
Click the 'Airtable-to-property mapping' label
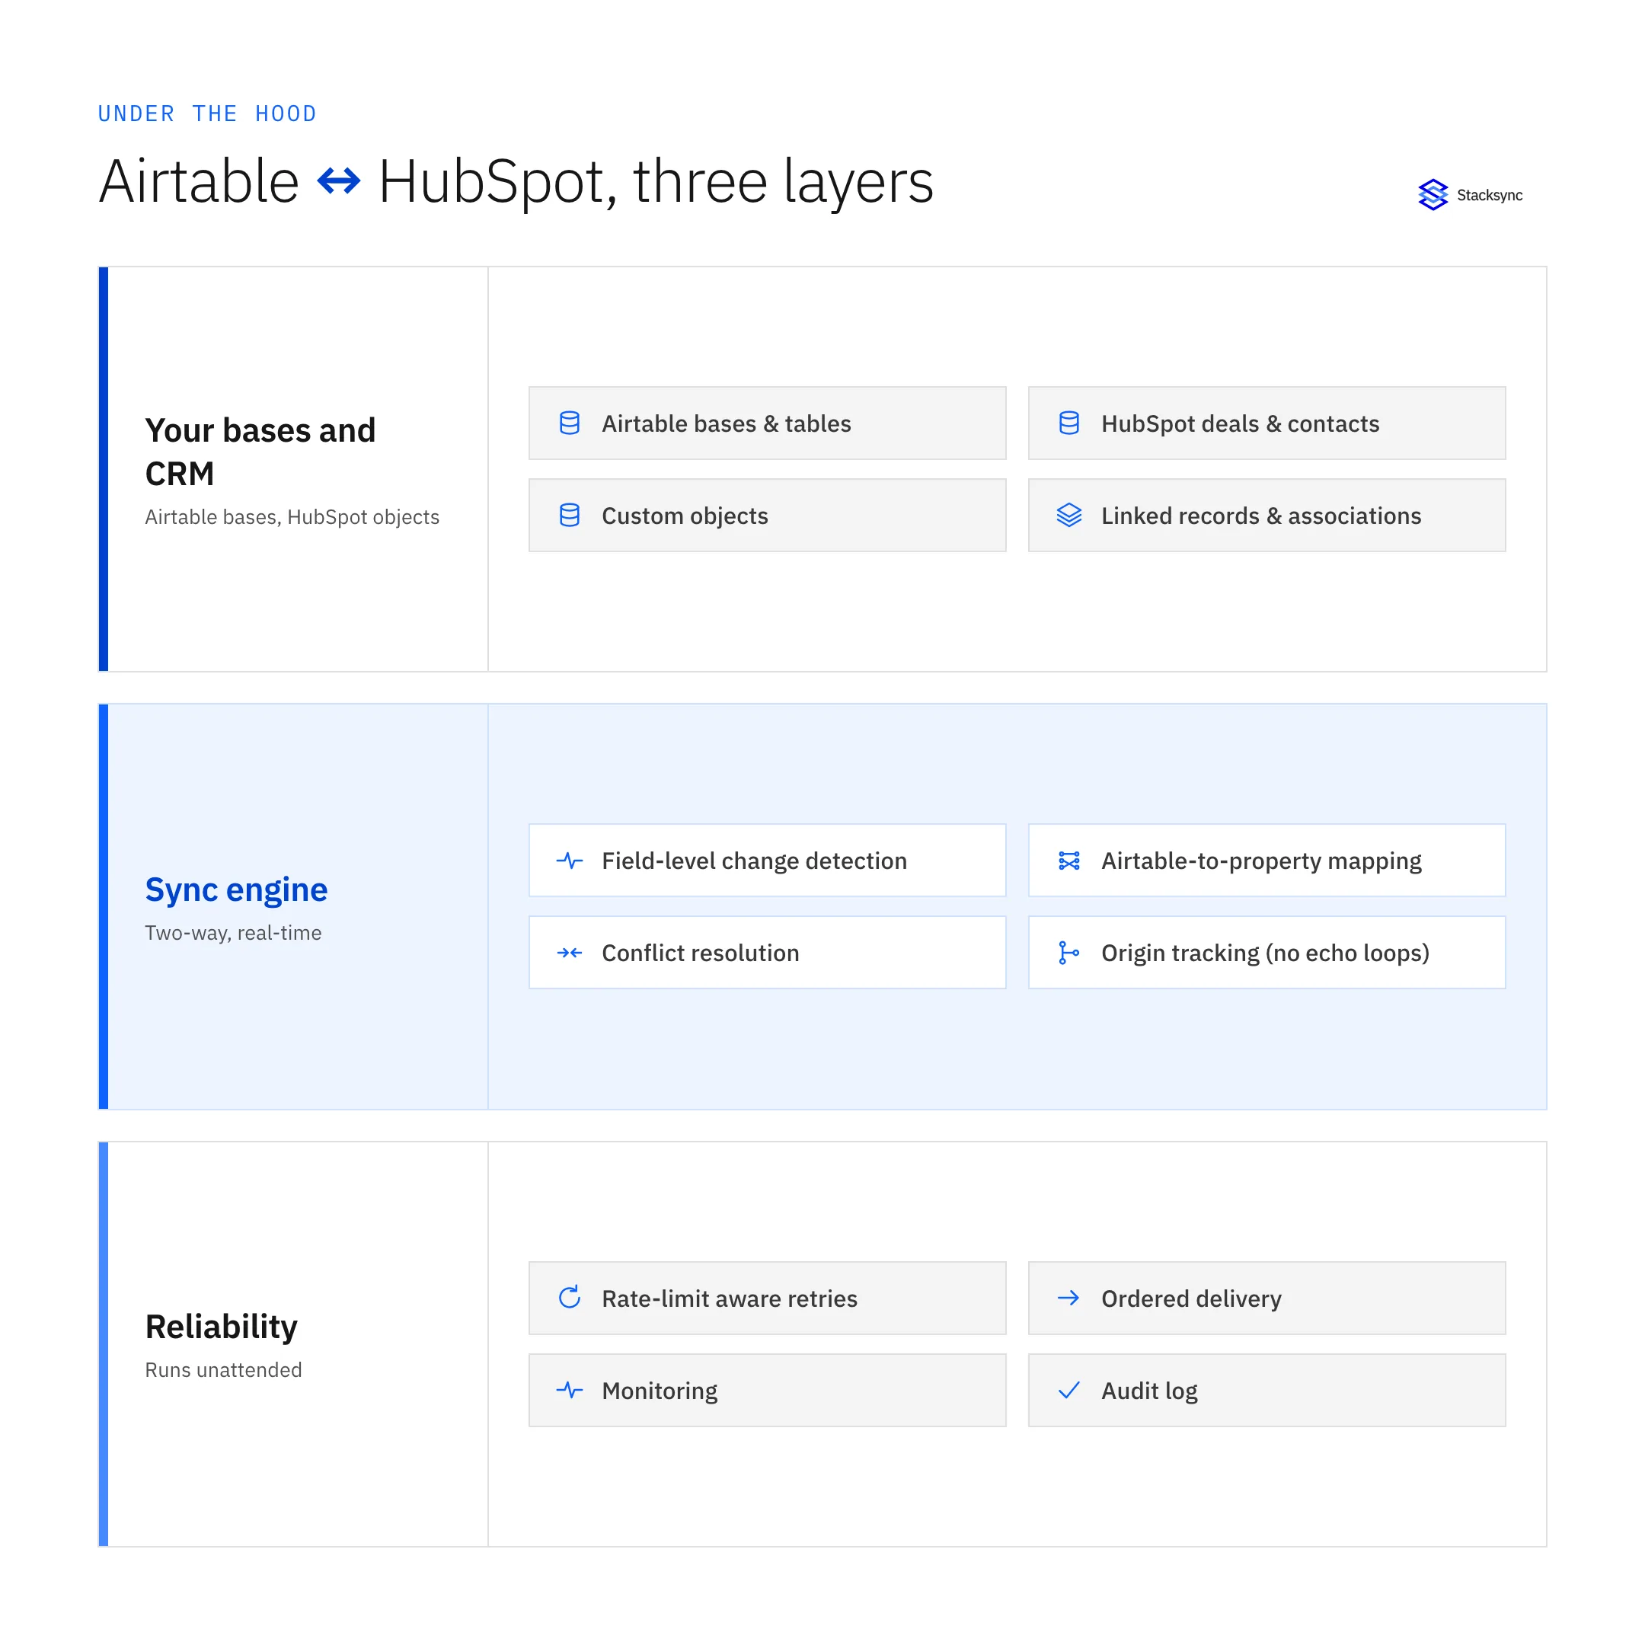point(1261,861)
